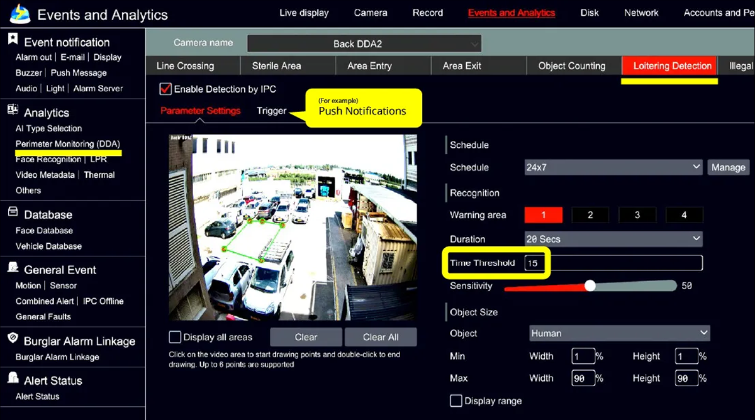The image size is (755, 420).
Task: Click the Time Threshold input field
Action: (x=613, y=263)
